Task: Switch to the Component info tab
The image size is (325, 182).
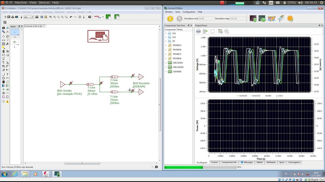Action: [229, 162]
